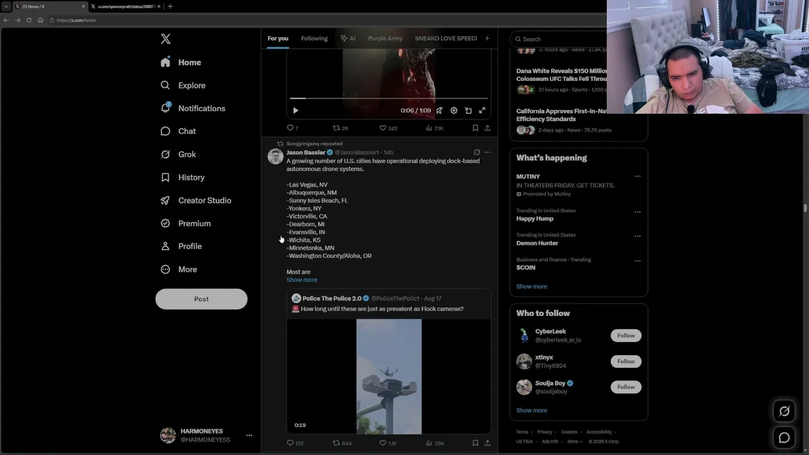The width and height of the screenshot is (809, 455).
Task: Open the floating chat messages button
Action: 784,437
